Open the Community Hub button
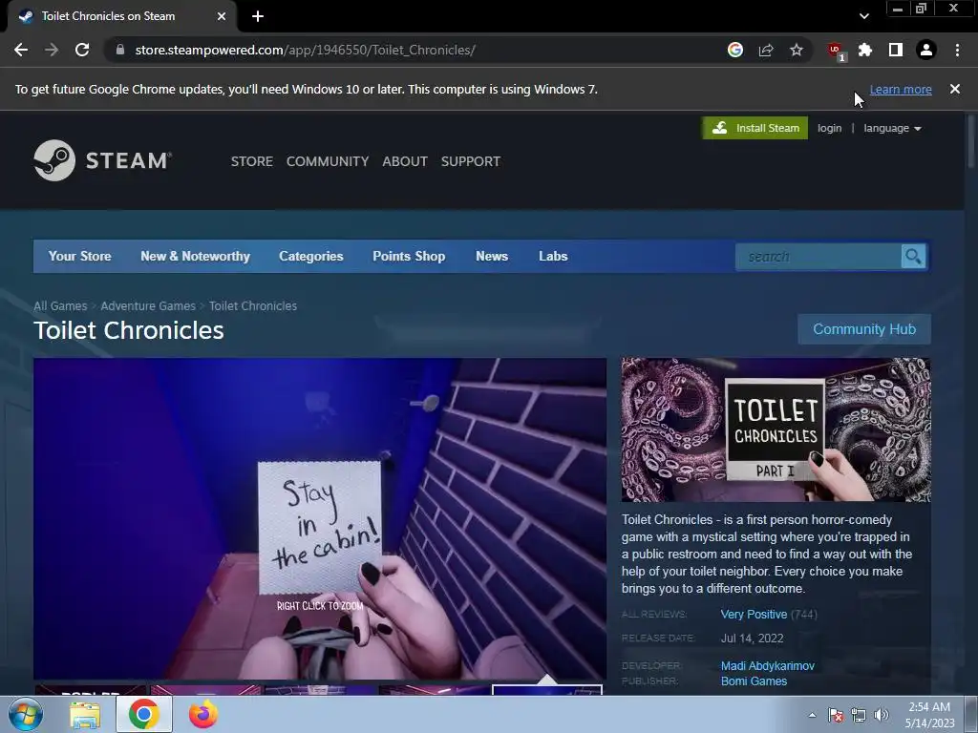The width and height of the screenshot is (978, 733). (864, 329)
